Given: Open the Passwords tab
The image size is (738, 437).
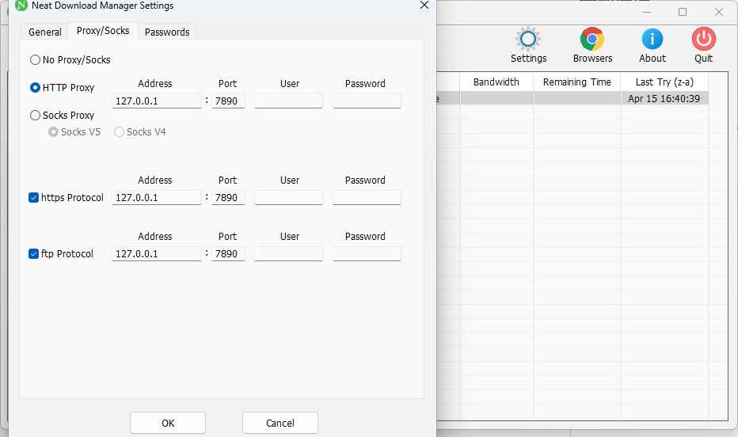Looking at the screenshot, I should click(167, 32).
